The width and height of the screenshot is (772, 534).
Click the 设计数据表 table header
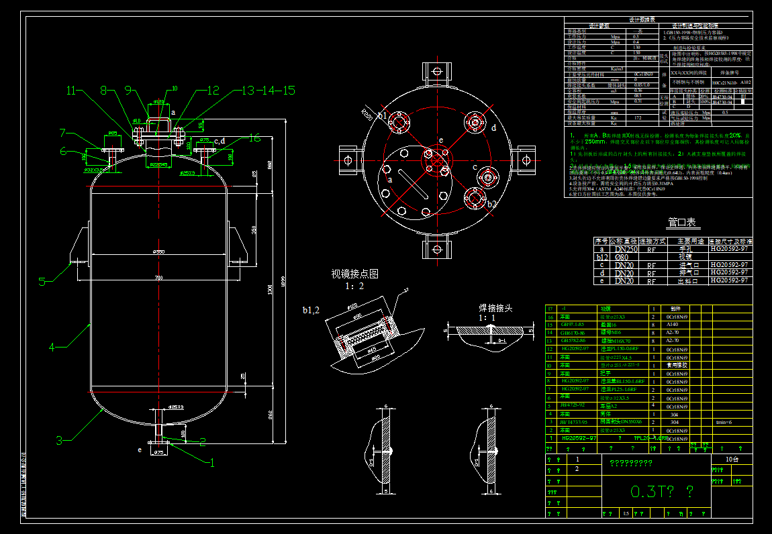[x=642, y=20]
